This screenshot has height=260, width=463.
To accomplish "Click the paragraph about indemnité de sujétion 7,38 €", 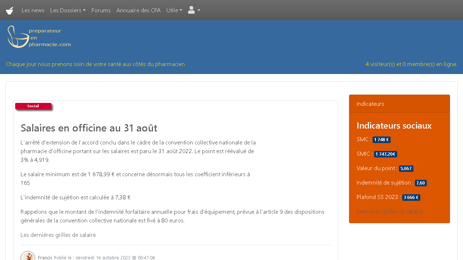I will coord(76,198).
